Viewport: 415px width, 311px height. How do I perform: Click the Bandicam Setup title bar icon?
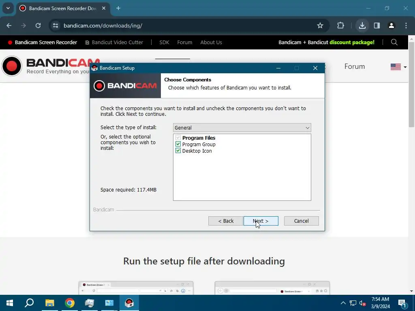pyautogui.click(x=94, y=68)
